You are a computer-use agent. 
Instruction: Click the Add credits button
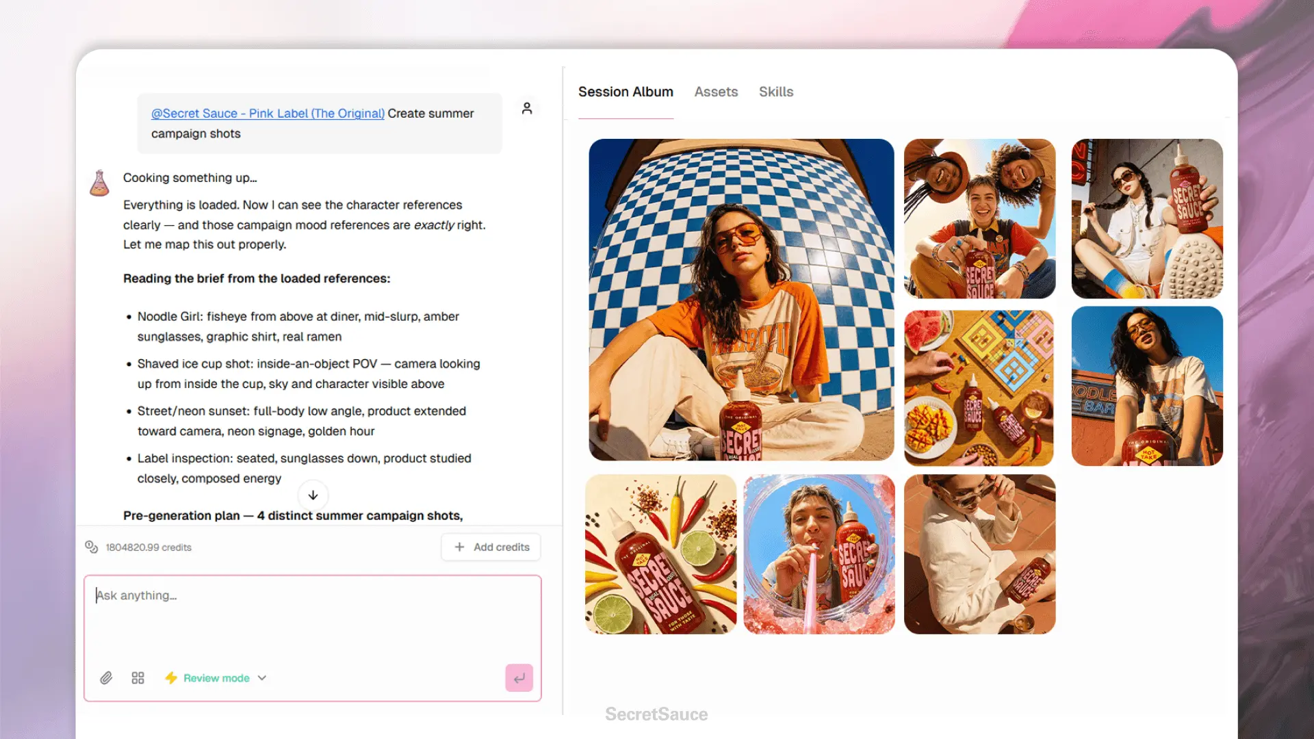pyautogui.click(x=491, y=547)
